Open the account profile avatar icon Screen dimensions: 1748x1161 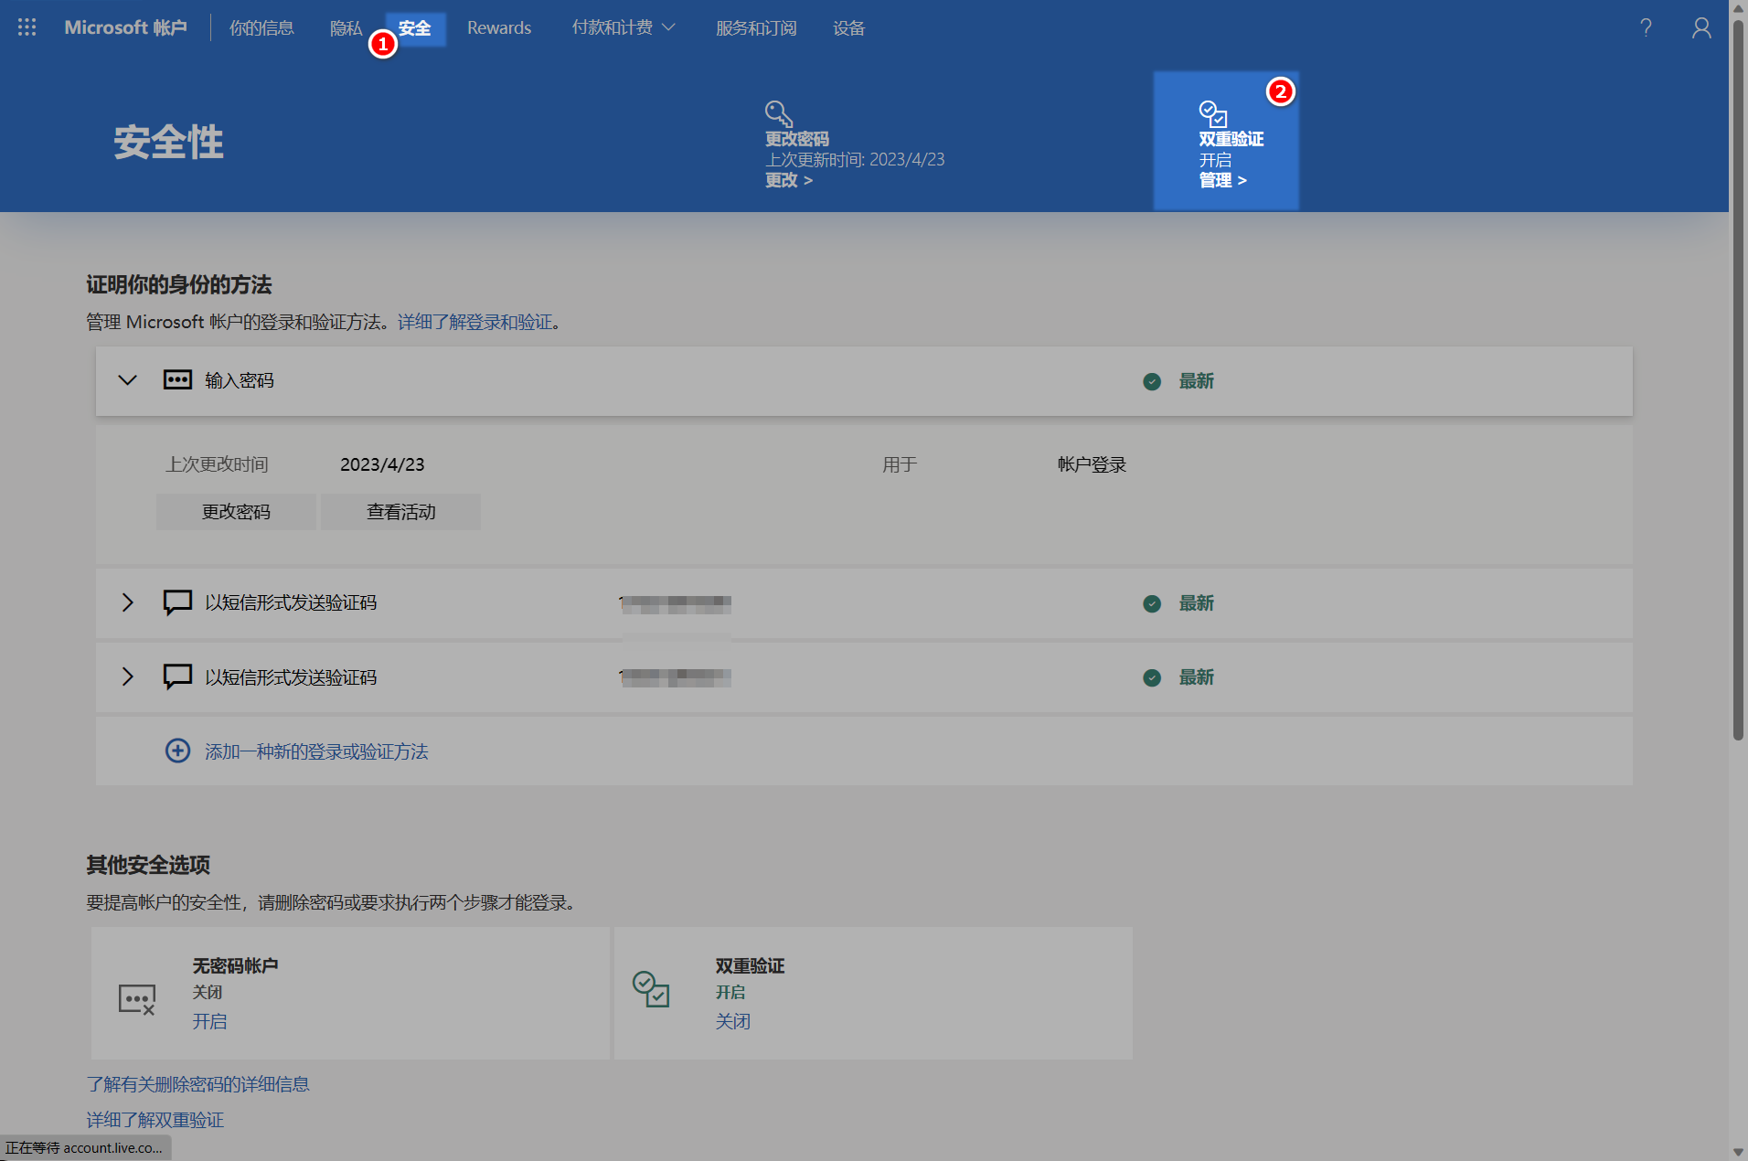point(1700,27)
